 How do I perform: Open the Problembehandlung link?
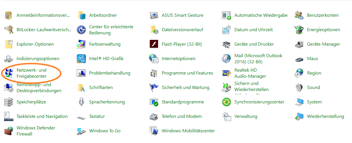(110, 73)
